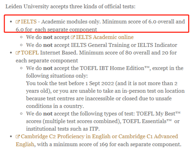This screenshot has width=193, height=152.
Task: Click the Leiden University accepts three kinds heading
Action: (x=70, y=6)
